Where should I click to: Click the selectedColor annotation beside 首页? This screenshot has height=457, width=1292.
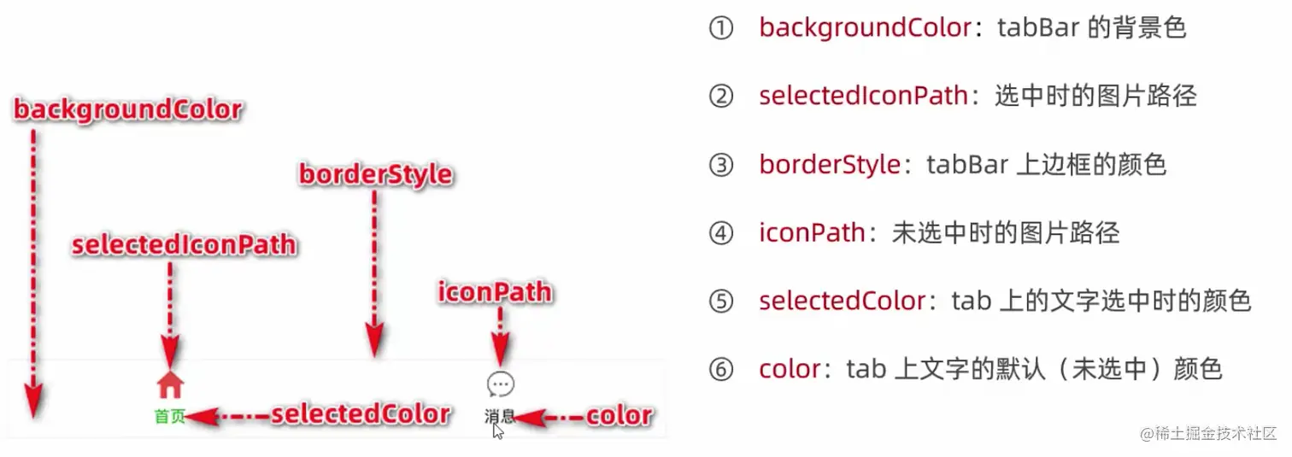pos(360,415)
